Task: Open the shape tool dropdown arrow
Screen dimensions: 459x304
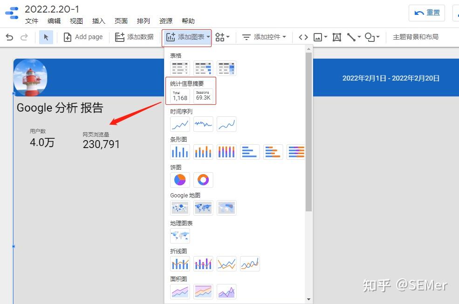Action: [377, 37]
